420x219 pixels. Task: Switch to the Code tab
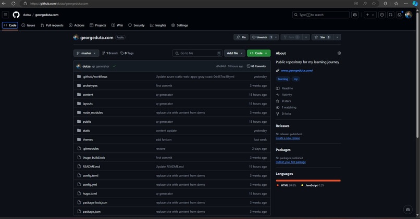pos(10,25)
